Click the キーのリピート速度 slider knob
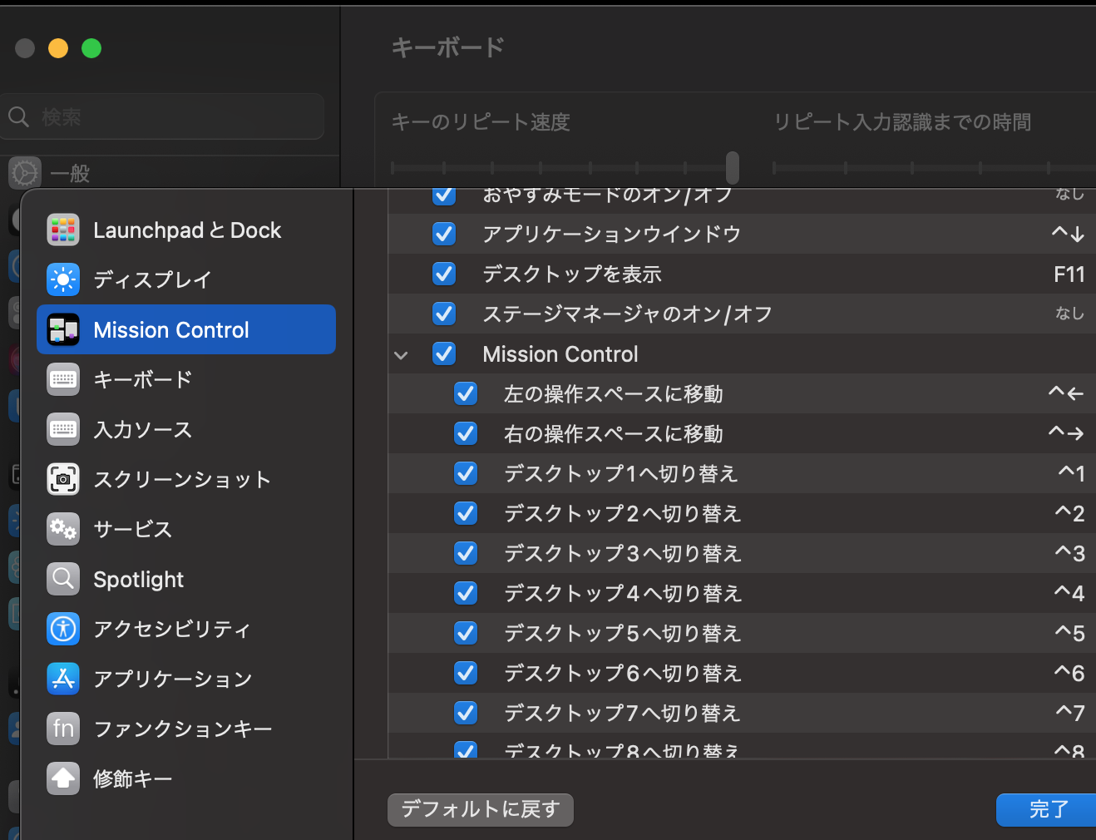Viewport: 1096px width, 840px height. (732, 167)
